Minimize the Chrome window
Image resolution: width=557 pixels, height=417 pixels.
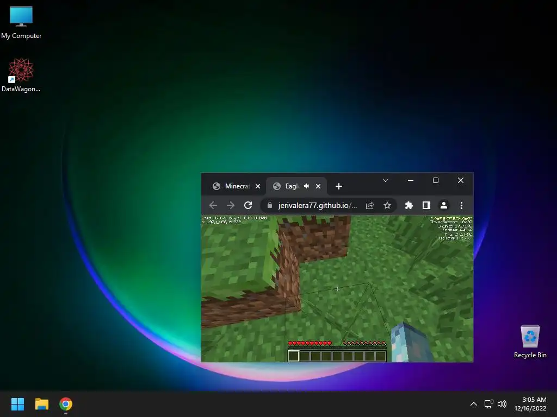point(411,180)
